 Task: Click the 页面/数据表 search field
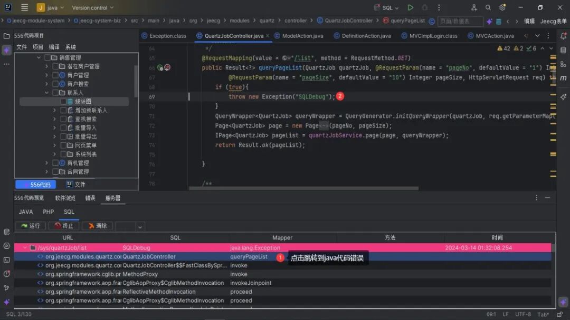tap(461, 22)
